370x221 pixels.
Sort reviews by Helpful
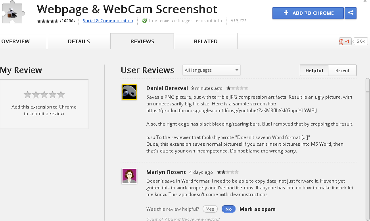[x=314, y=70]
